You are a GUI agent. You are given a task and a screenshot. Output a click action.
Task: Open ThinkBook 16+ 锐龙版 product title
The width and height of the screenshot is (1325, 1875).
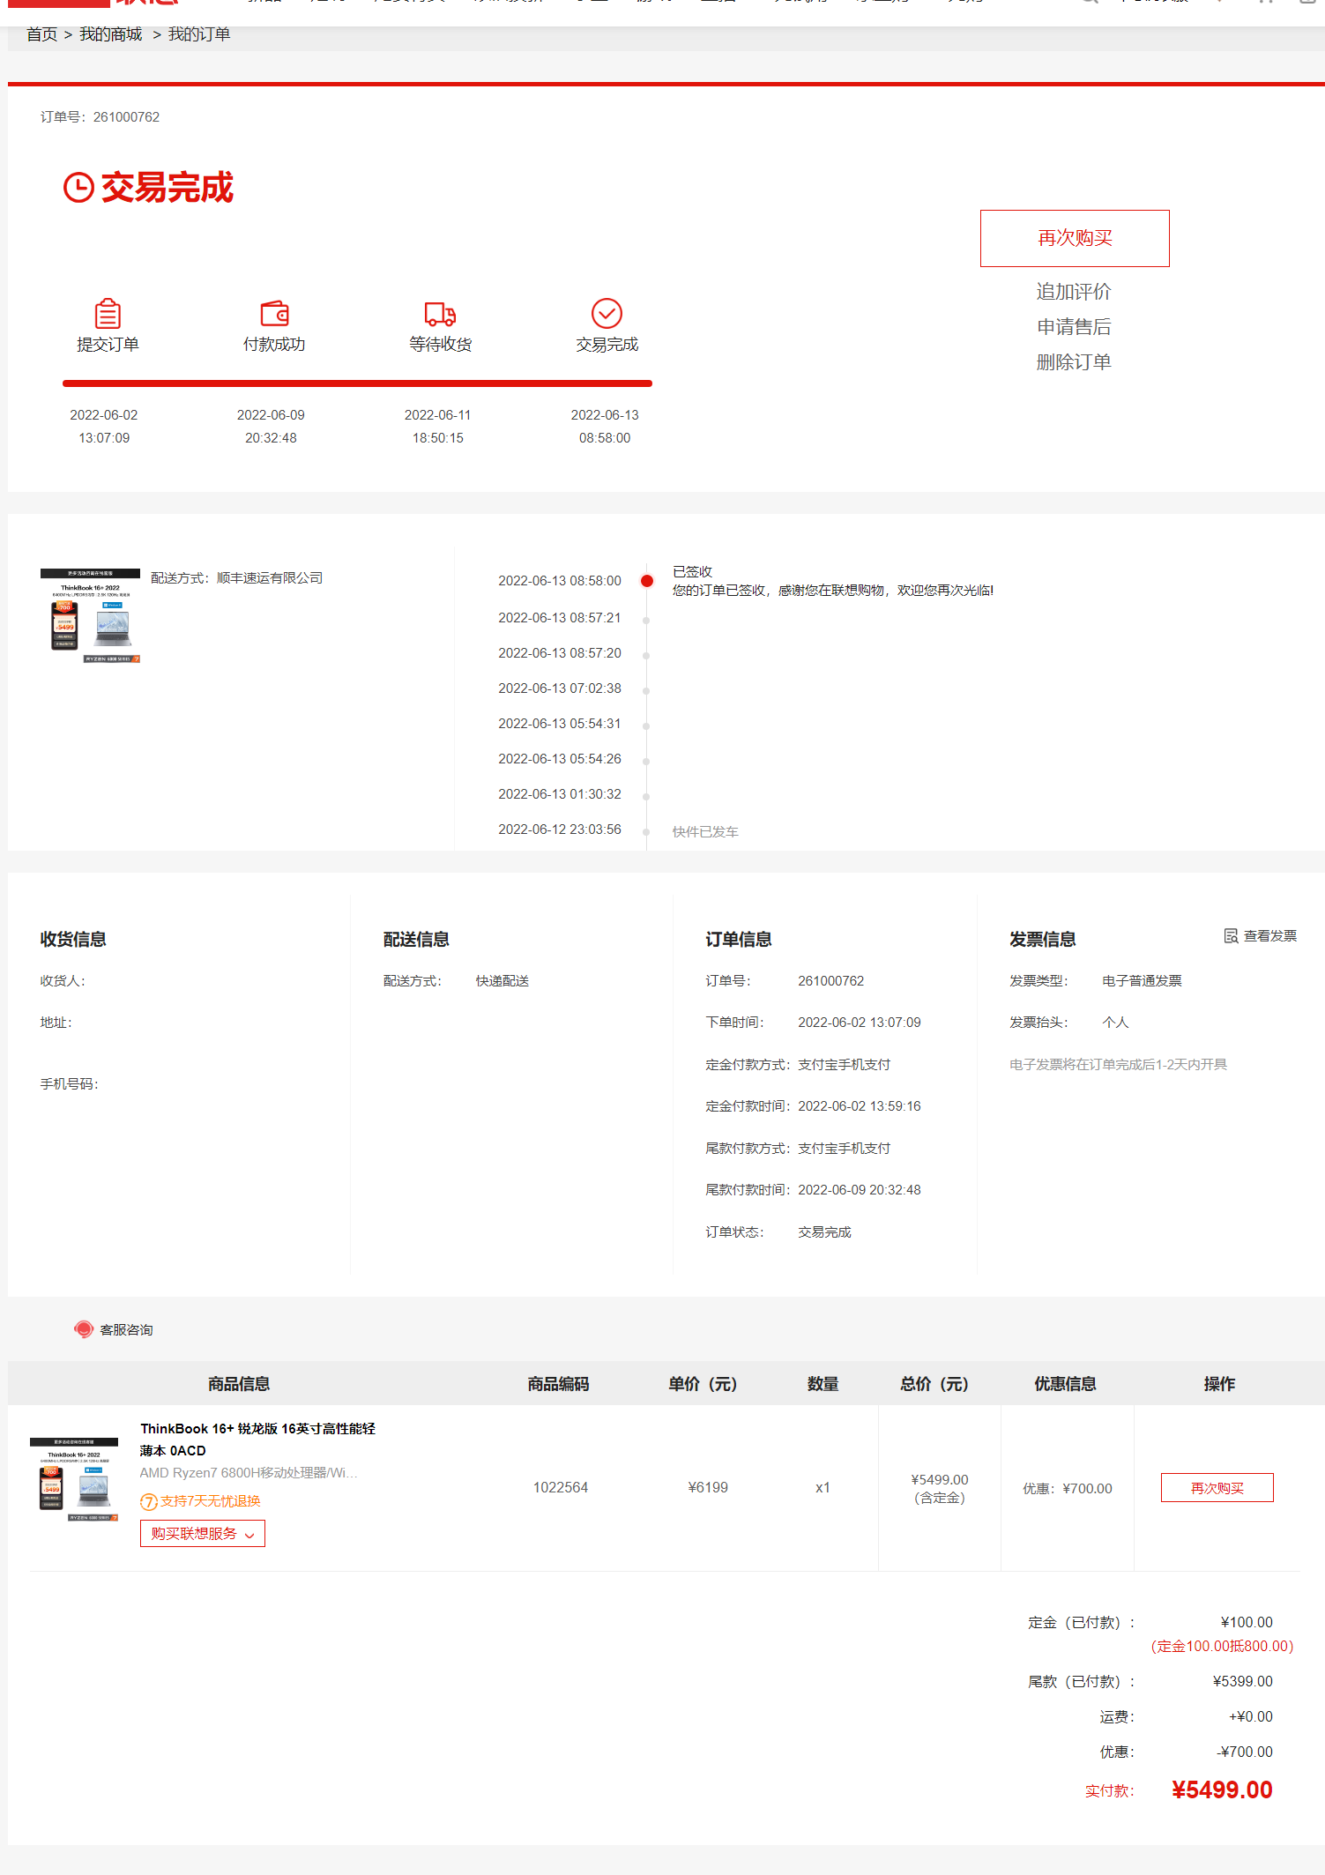(x=257, y=1440)
